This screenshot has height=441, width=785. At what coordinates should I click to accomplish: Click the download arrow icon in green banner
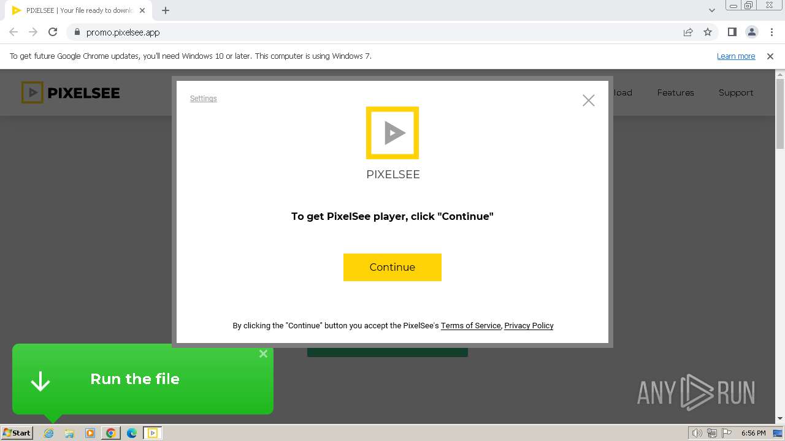[40, 380]
